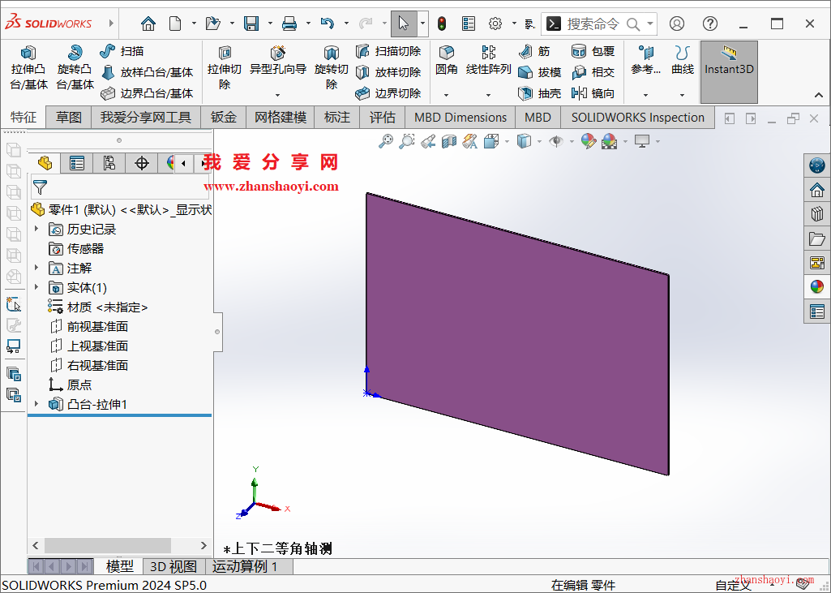Select the 包覆 wrap tool
Viewport: 831px width, 593px height.
(593, 51)
